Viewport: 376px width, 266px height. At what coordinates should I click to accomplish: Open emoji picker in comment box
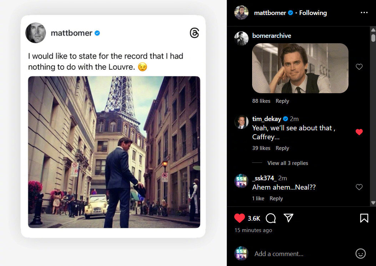(360, 254)
